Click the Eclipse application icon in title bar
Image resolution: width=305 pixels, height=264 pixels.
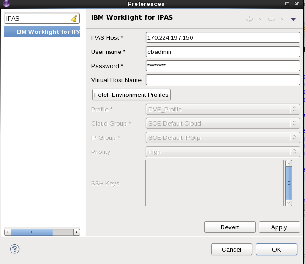(6, 4)
